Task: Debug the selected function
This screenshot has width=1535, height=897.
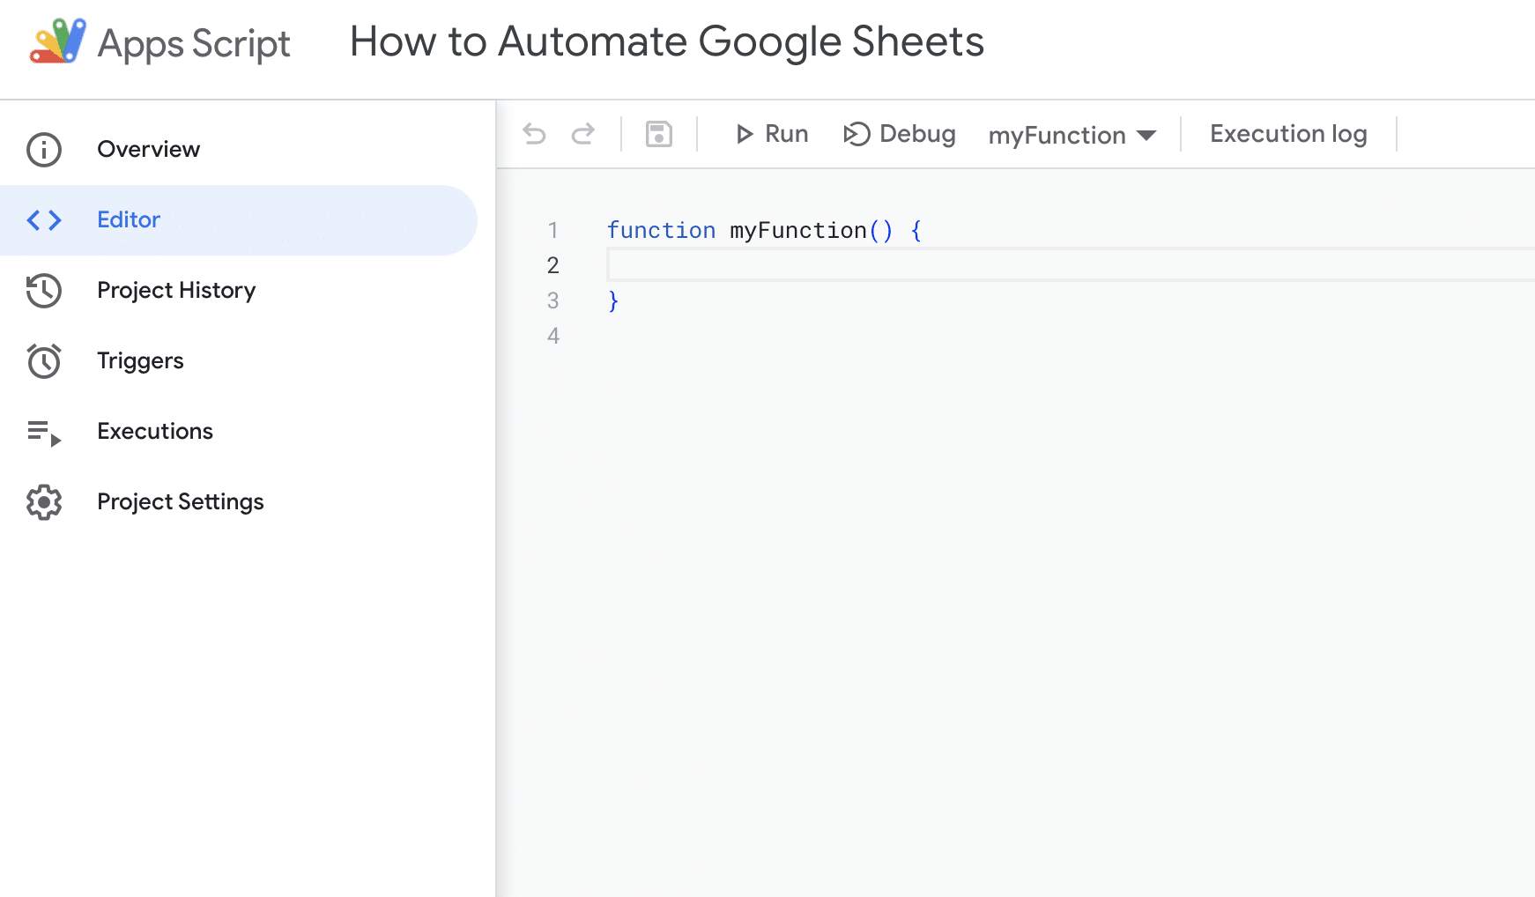Action: [899, 134]
